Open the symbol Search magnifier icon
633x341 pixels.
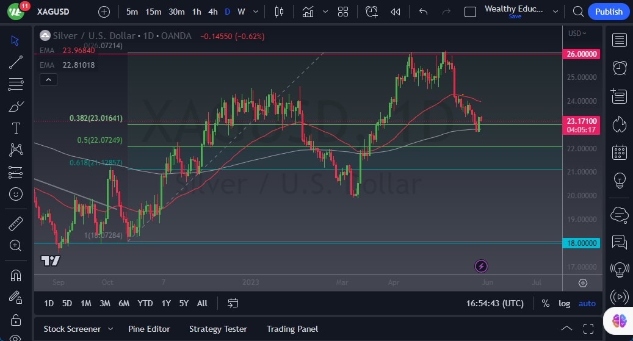(x=578, y=12)
